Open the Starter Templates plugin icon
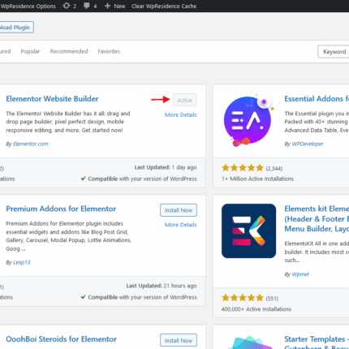Screen dimensions: 349x349 pyautogui.click(x=248, y=343)
